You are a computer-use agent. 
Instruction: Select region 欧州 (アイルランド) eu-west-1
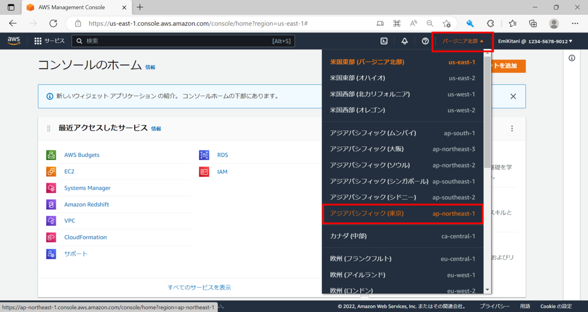pyautogui.click(x=403, y=275)
